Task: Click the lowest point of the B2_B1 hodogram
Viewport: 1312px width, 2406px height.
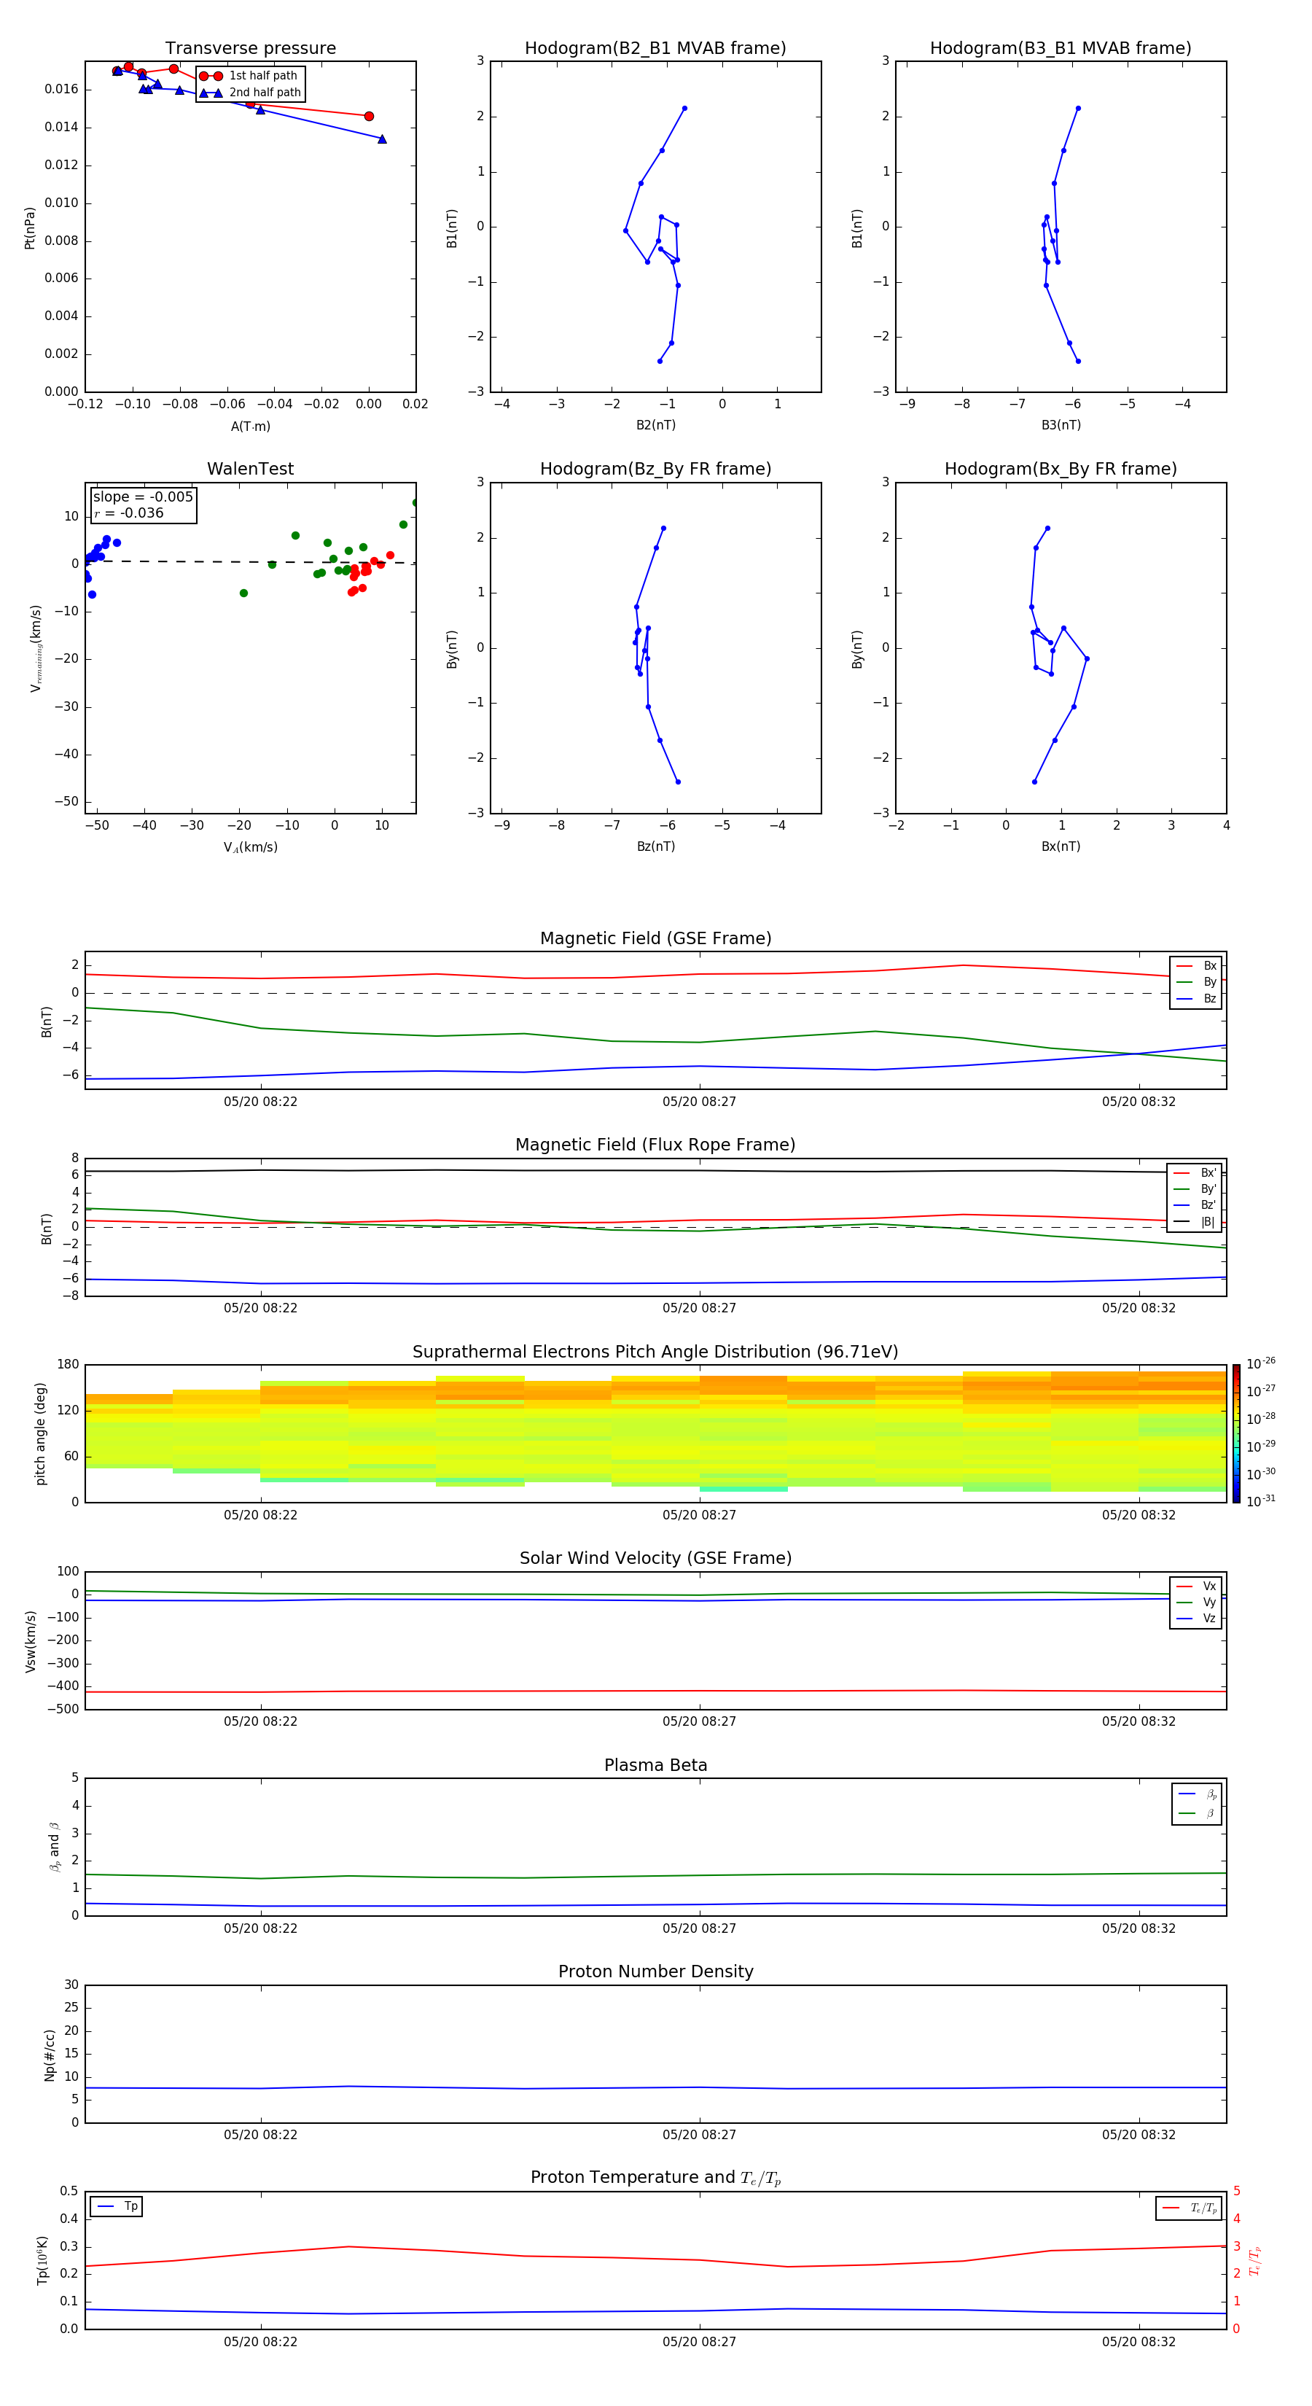Action: (x=659, y=362)
